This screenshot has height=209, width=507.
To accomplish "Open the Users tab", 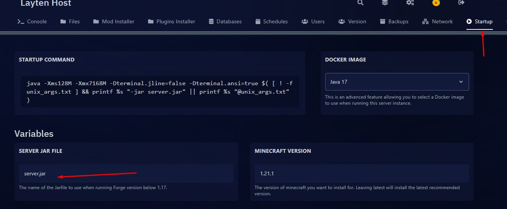I will click(313, 21).
